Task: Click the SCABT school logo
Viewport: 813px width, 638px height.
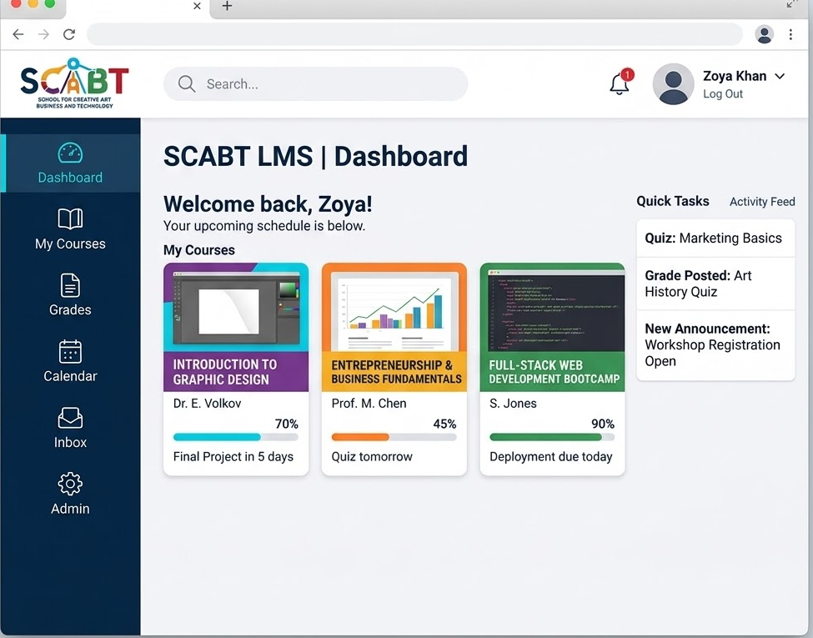Action: [x=75, y=83]
